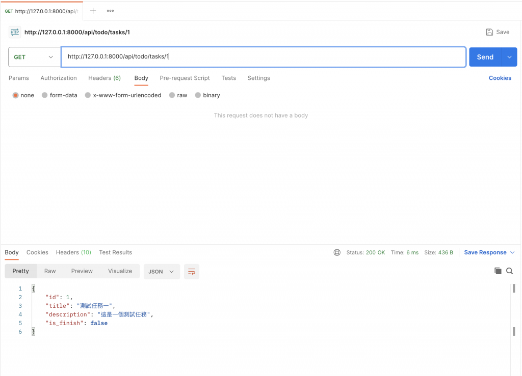Switch to the Test Results tab
This screenshot has height=376, width=522.
tap(116, 252)
